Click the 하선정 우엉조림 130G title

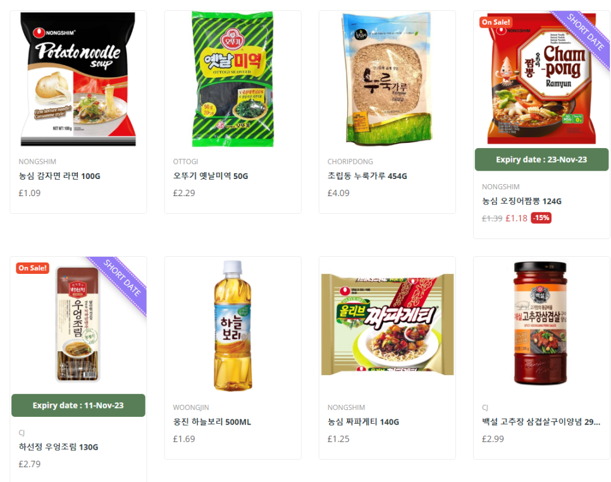pos(58,447)
